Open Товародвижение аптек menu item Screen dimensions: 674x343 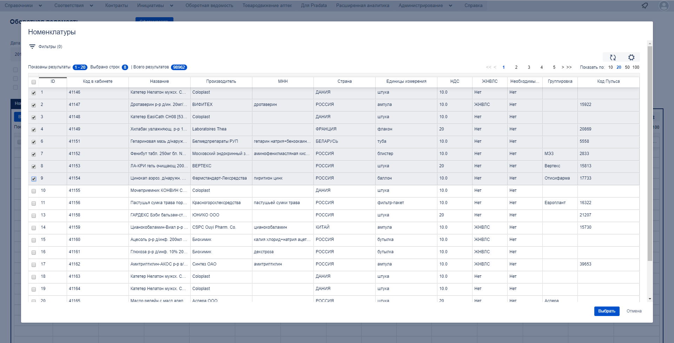click(x=267, y=6)
